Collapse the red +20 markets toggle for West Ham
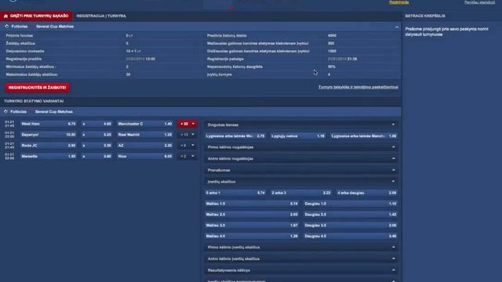 click(x=187, y=124)
